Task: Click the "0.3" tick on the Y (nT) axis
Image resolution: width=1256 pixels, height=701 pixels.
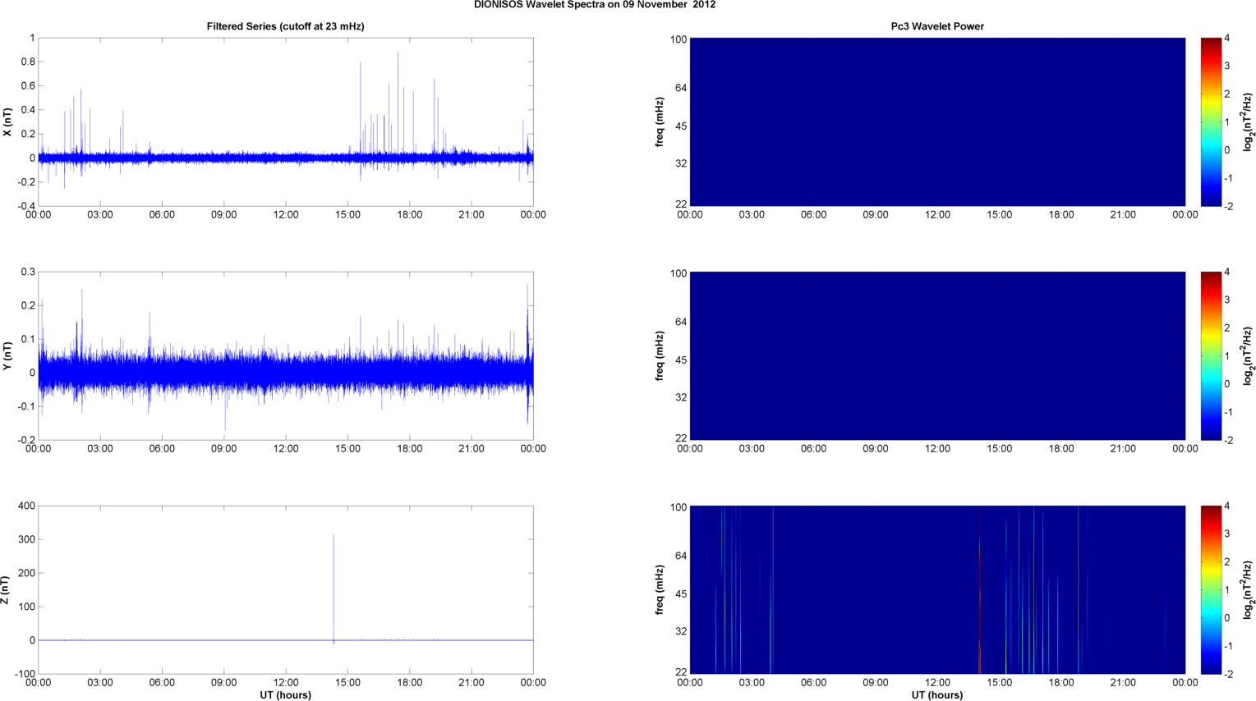Action: (x=27, y=272)
